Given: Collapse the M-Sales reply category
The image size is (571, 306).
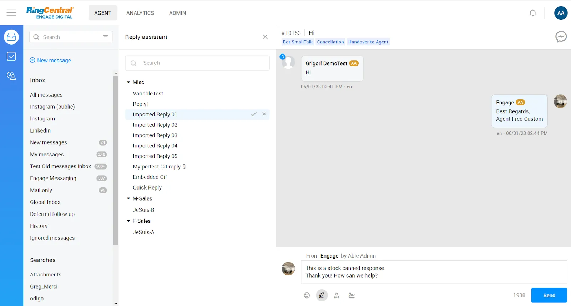Looking at the screenshot, I should coord(128,199).
